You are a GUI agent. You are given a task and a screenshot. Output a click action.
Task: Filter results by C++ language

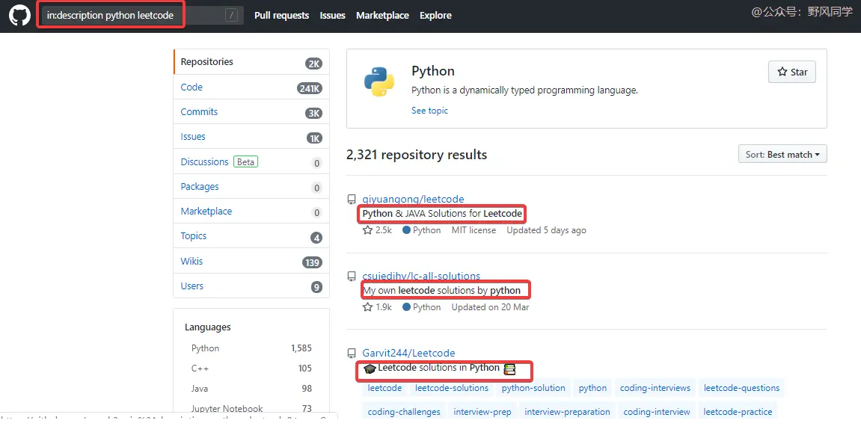coord(200,368)
